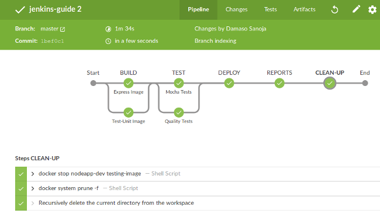This screenshot has height=217, width=380.
Task: Select the CLEAN-UP stage node
Action: pos(330,83)
